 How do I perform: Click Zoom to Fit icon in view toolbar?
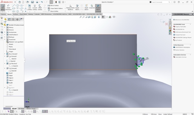click(x=81, y=17)
